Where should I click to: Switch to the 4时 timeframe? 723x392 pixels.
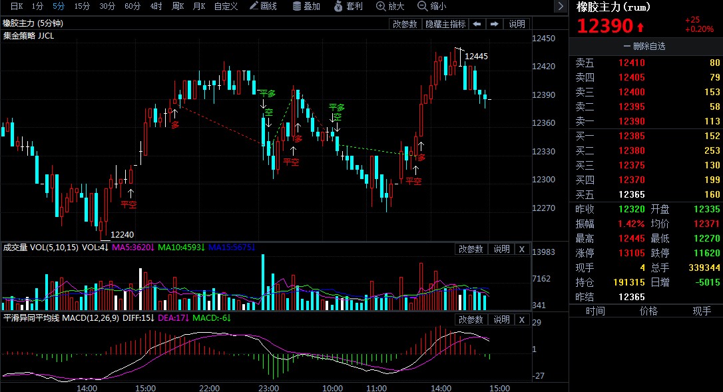tap(156, 6)
